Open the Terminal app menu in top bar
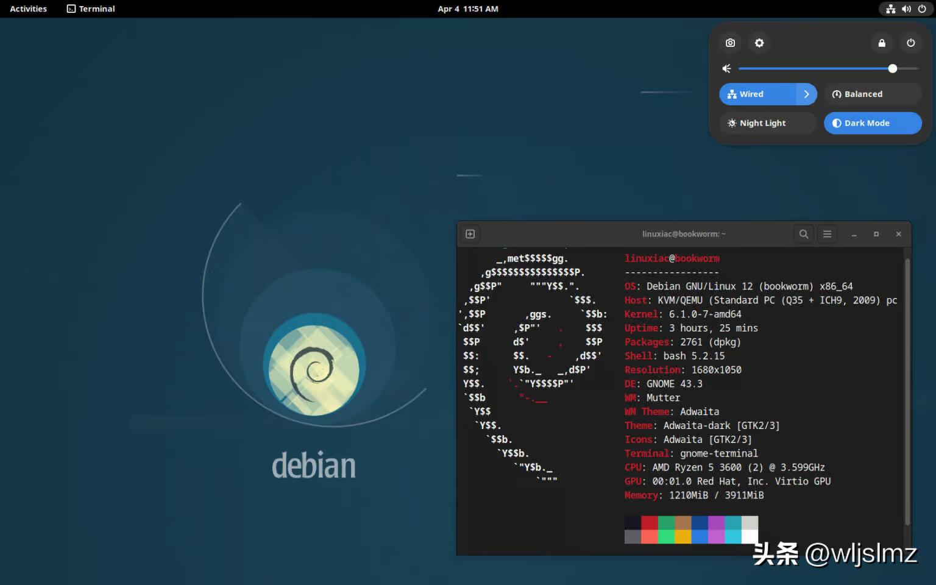The width and height of the screenshot is (936, 585). pyautogui.click(x=91, y=9)
